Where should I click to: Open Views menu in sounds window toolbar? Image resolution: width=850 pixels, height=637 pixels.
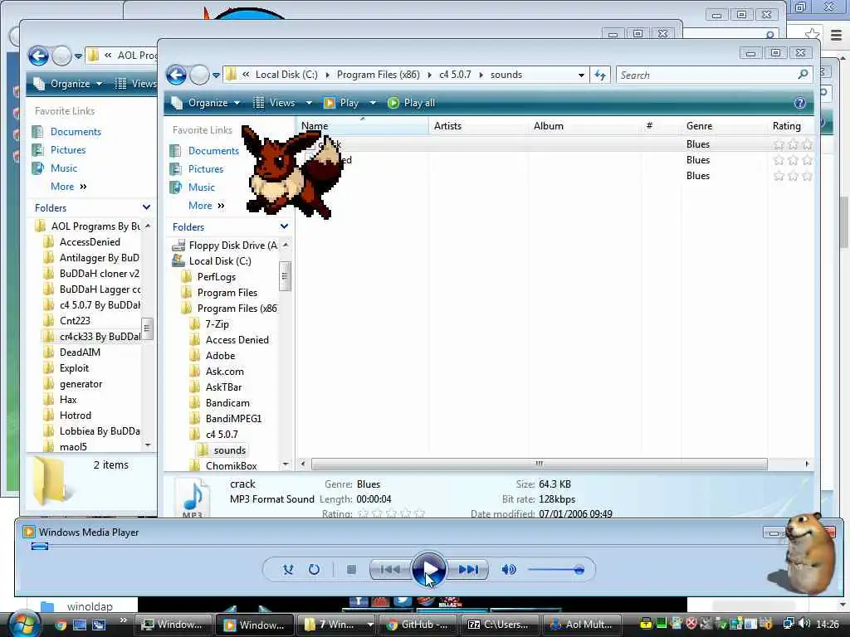click(x=275, y=103)
